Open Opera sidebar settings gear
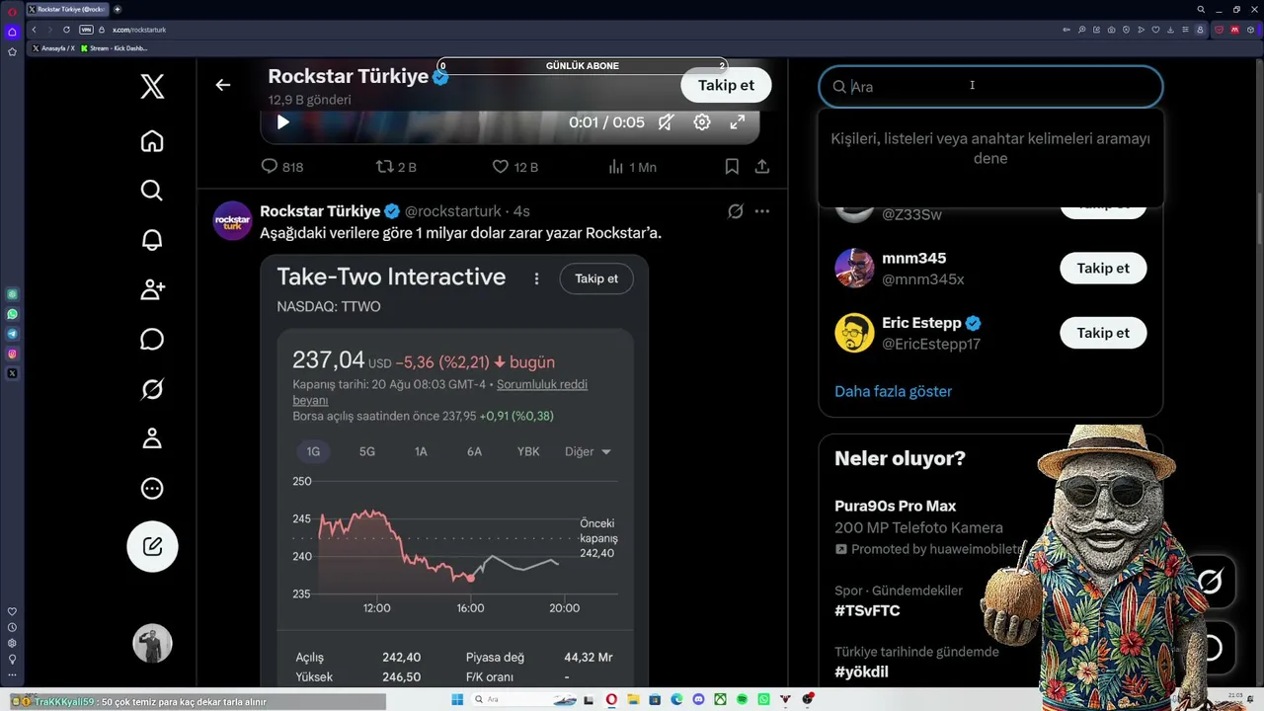The height and width of the screenshot is (711, 1264). point(12,643)
